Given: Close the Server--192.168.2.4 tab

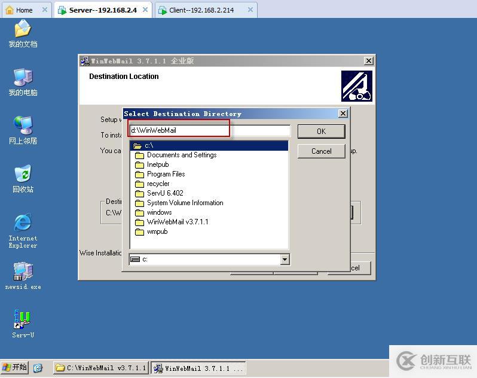Looking at the screenshot, I should (x=145, y=10).
